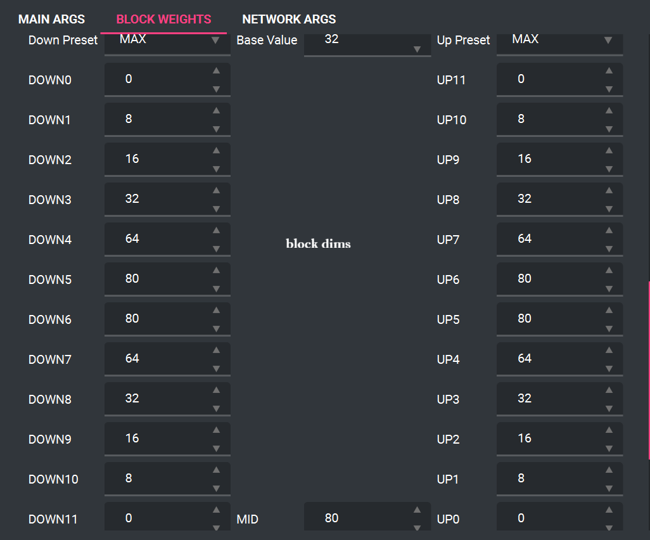The height and width of the screenshot is (540, 650).
Task: Click the down arrow for UP5
Action: coord(609,329)
